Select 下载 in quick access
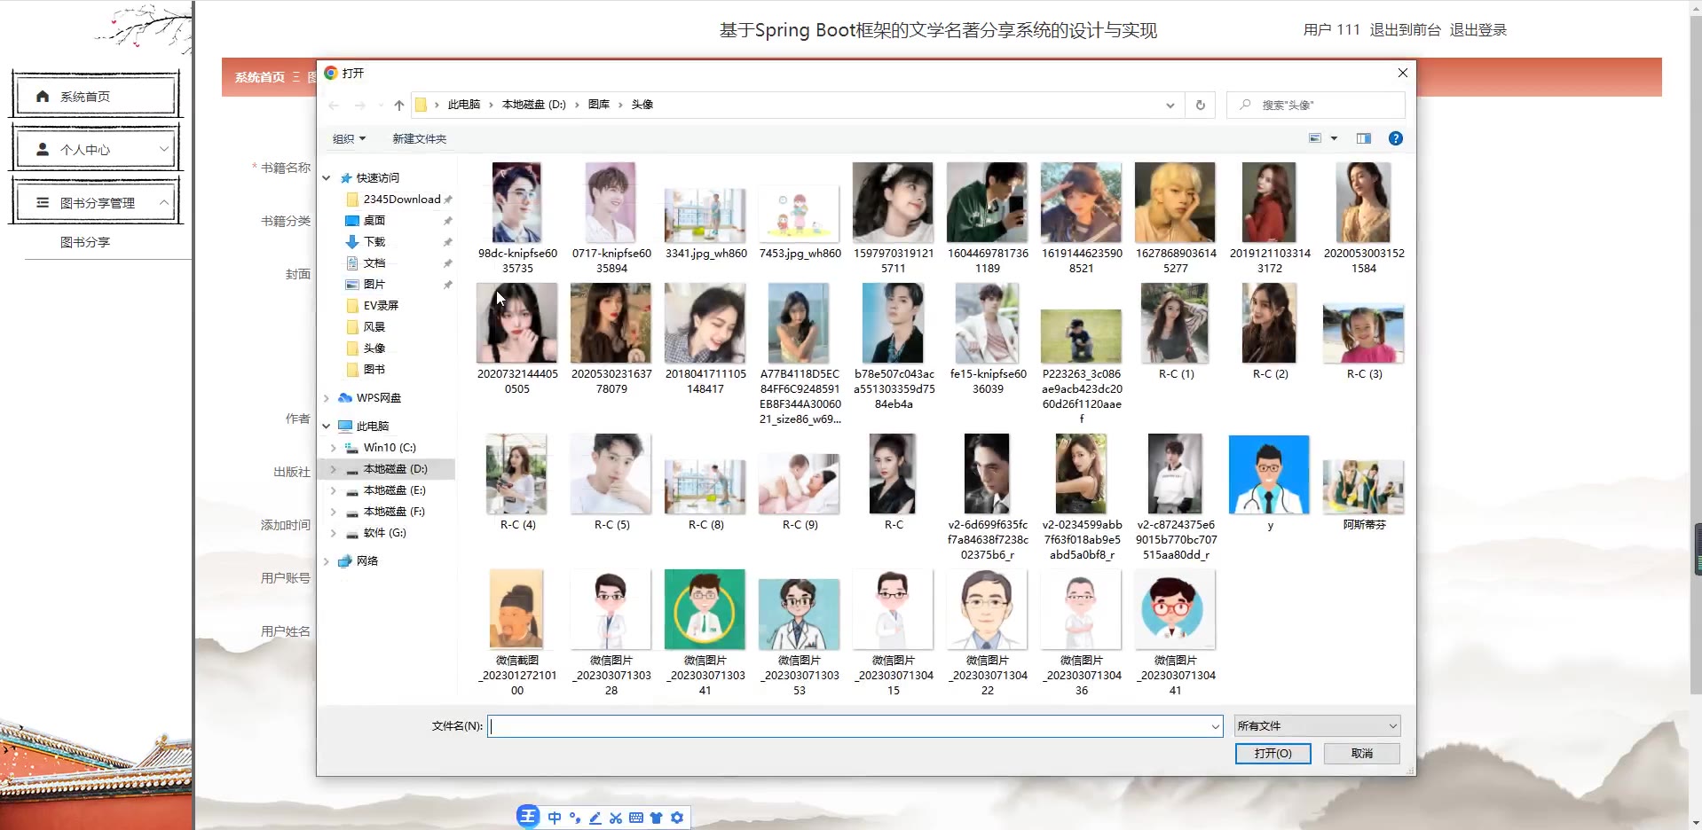 click(366, 242)
